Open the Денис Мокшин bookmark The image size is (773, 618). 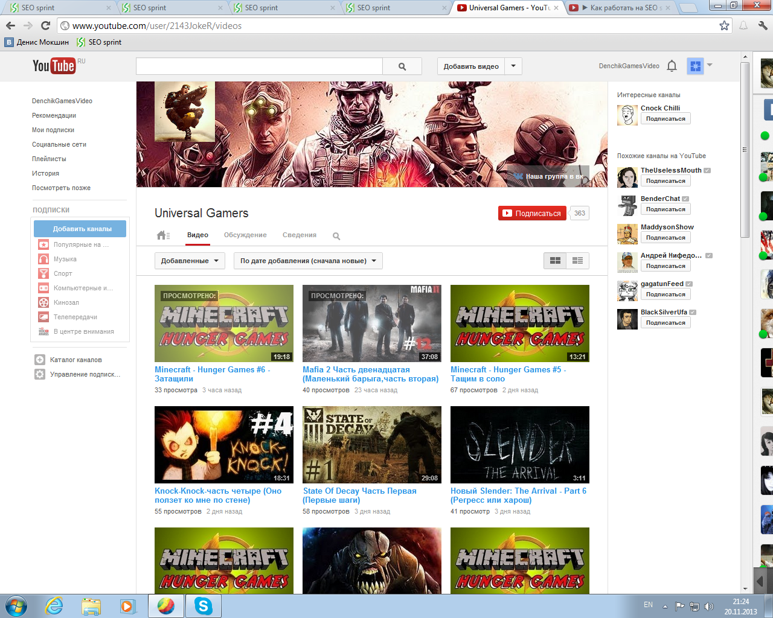[37, 42]
